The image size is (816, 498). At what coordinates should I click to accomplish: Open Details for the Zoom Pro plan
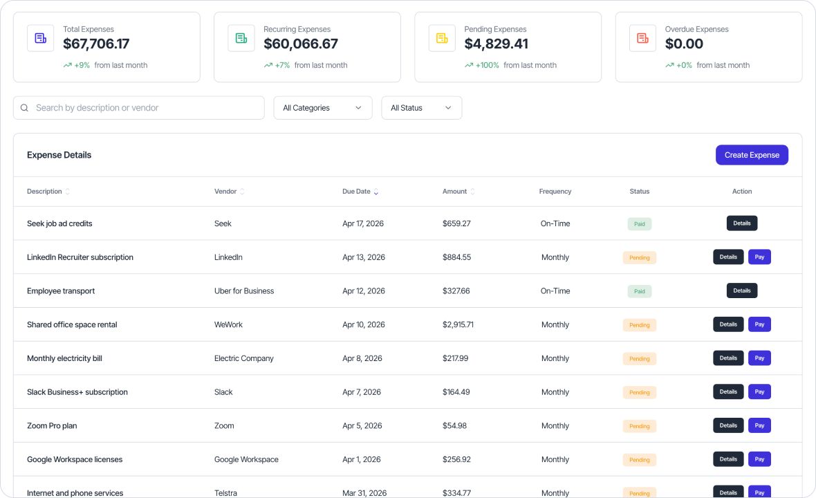pos(728,425)
